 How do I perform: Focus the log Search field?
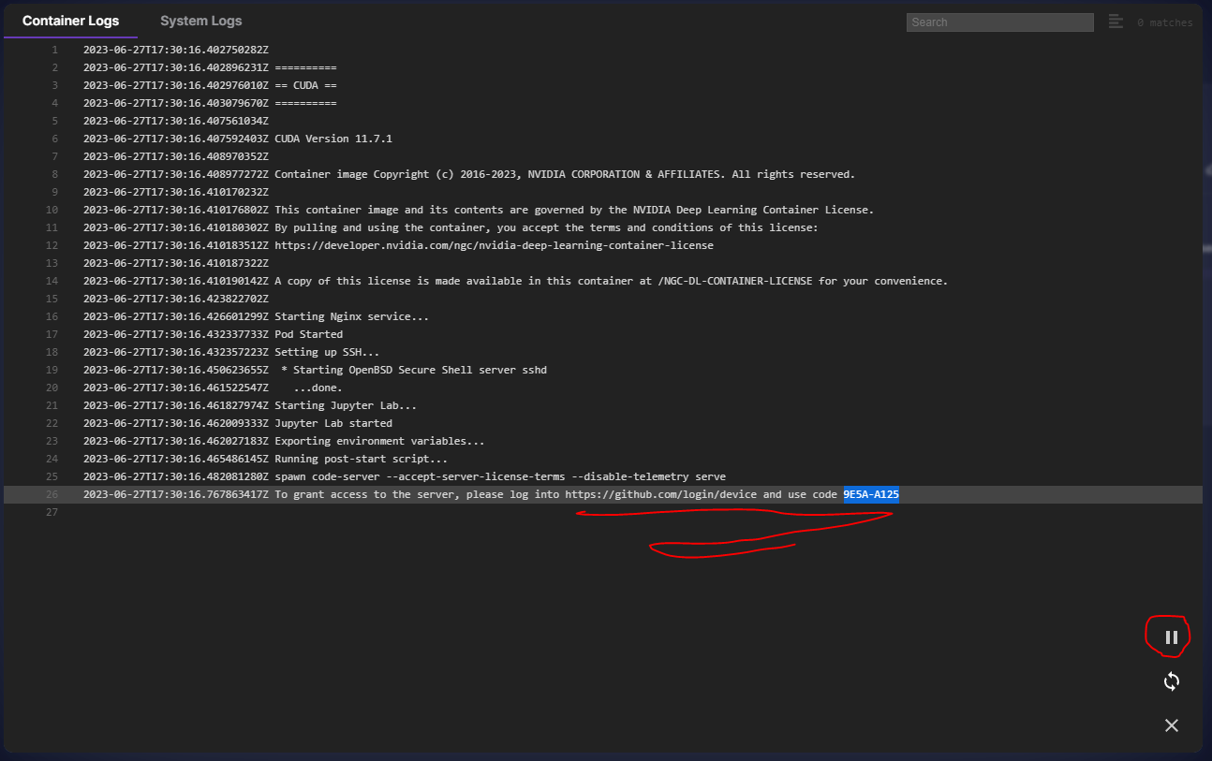pos(999,22)
